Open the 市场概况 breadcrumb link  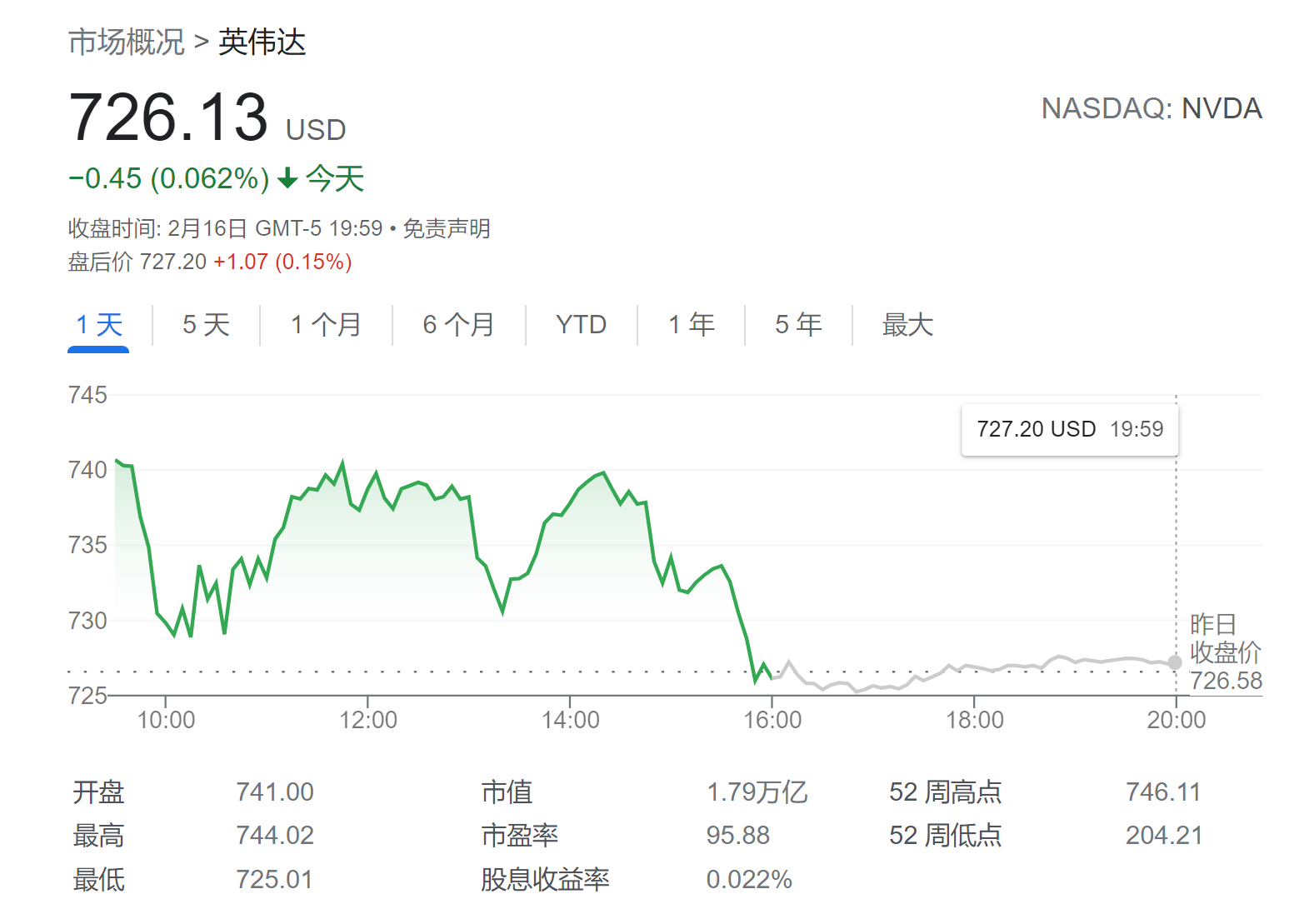(x=126, y=42)
